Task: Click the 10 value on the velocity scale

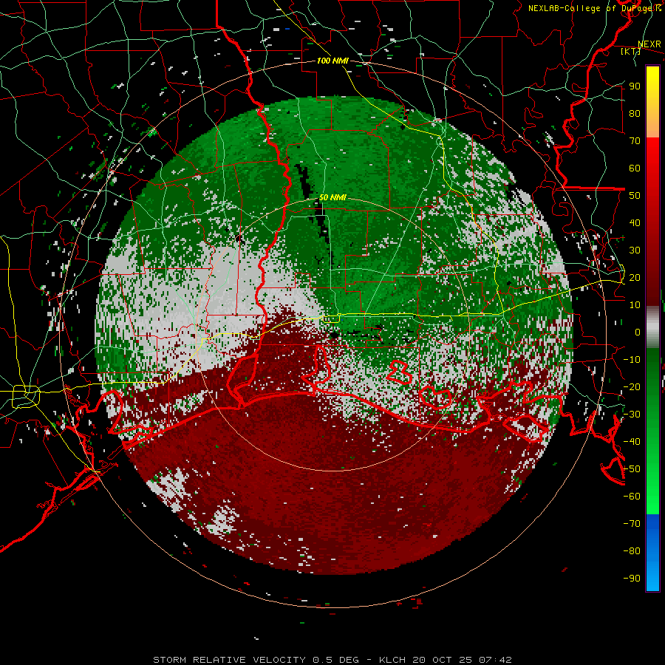Action: coord(635,305)
